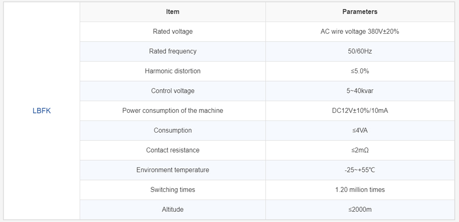Image resolution: width=459 pixels, height=222 pixels.
Task: Click the ≤2000m altitude value
Action: (360, 209)
